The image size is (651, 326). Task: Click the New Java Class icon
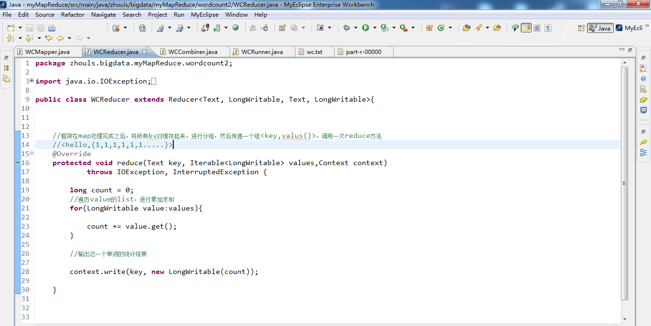441,28
